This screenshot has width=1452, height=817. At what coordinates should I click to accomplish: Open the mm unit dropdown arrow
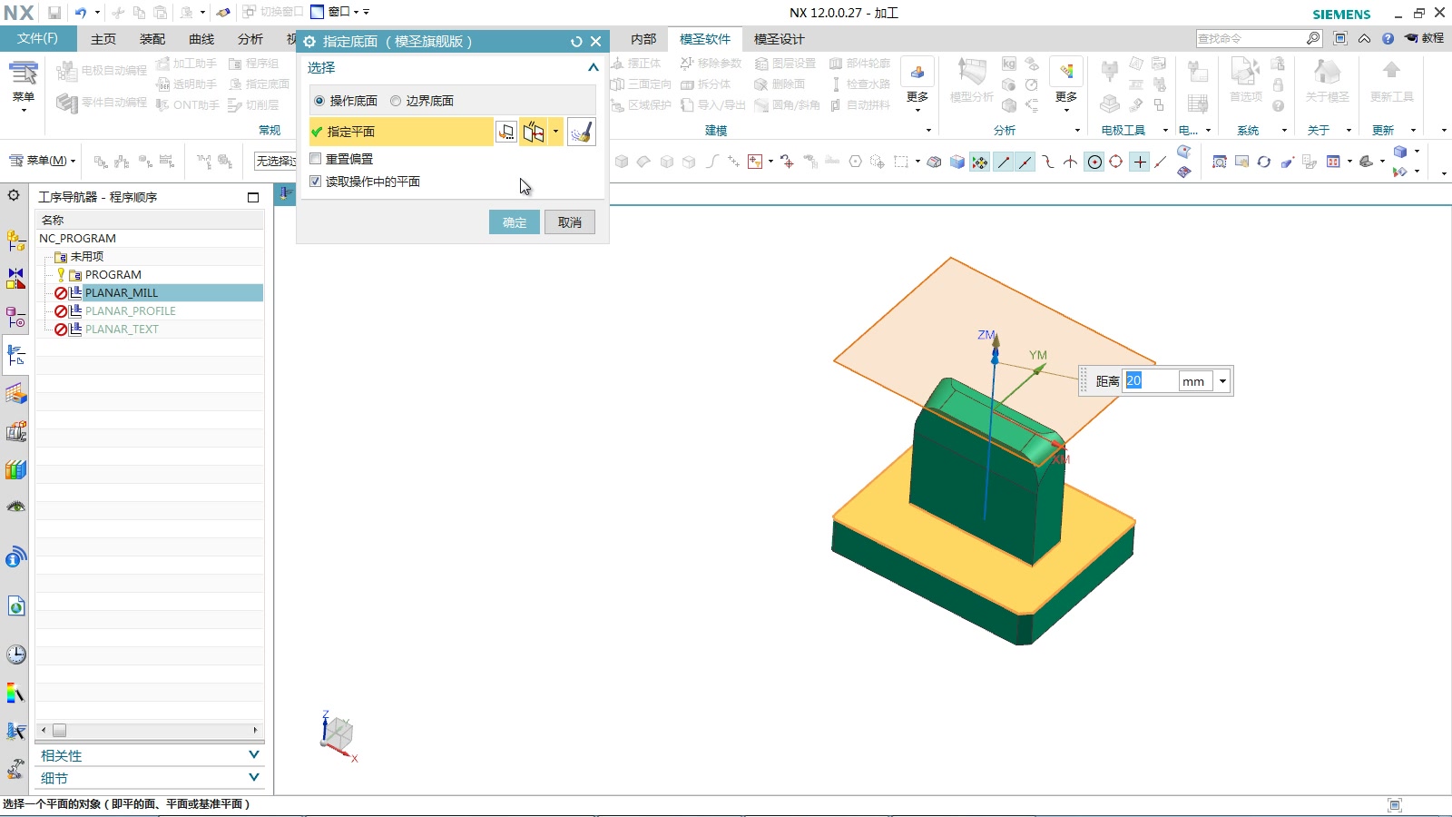pos(1222,381)
